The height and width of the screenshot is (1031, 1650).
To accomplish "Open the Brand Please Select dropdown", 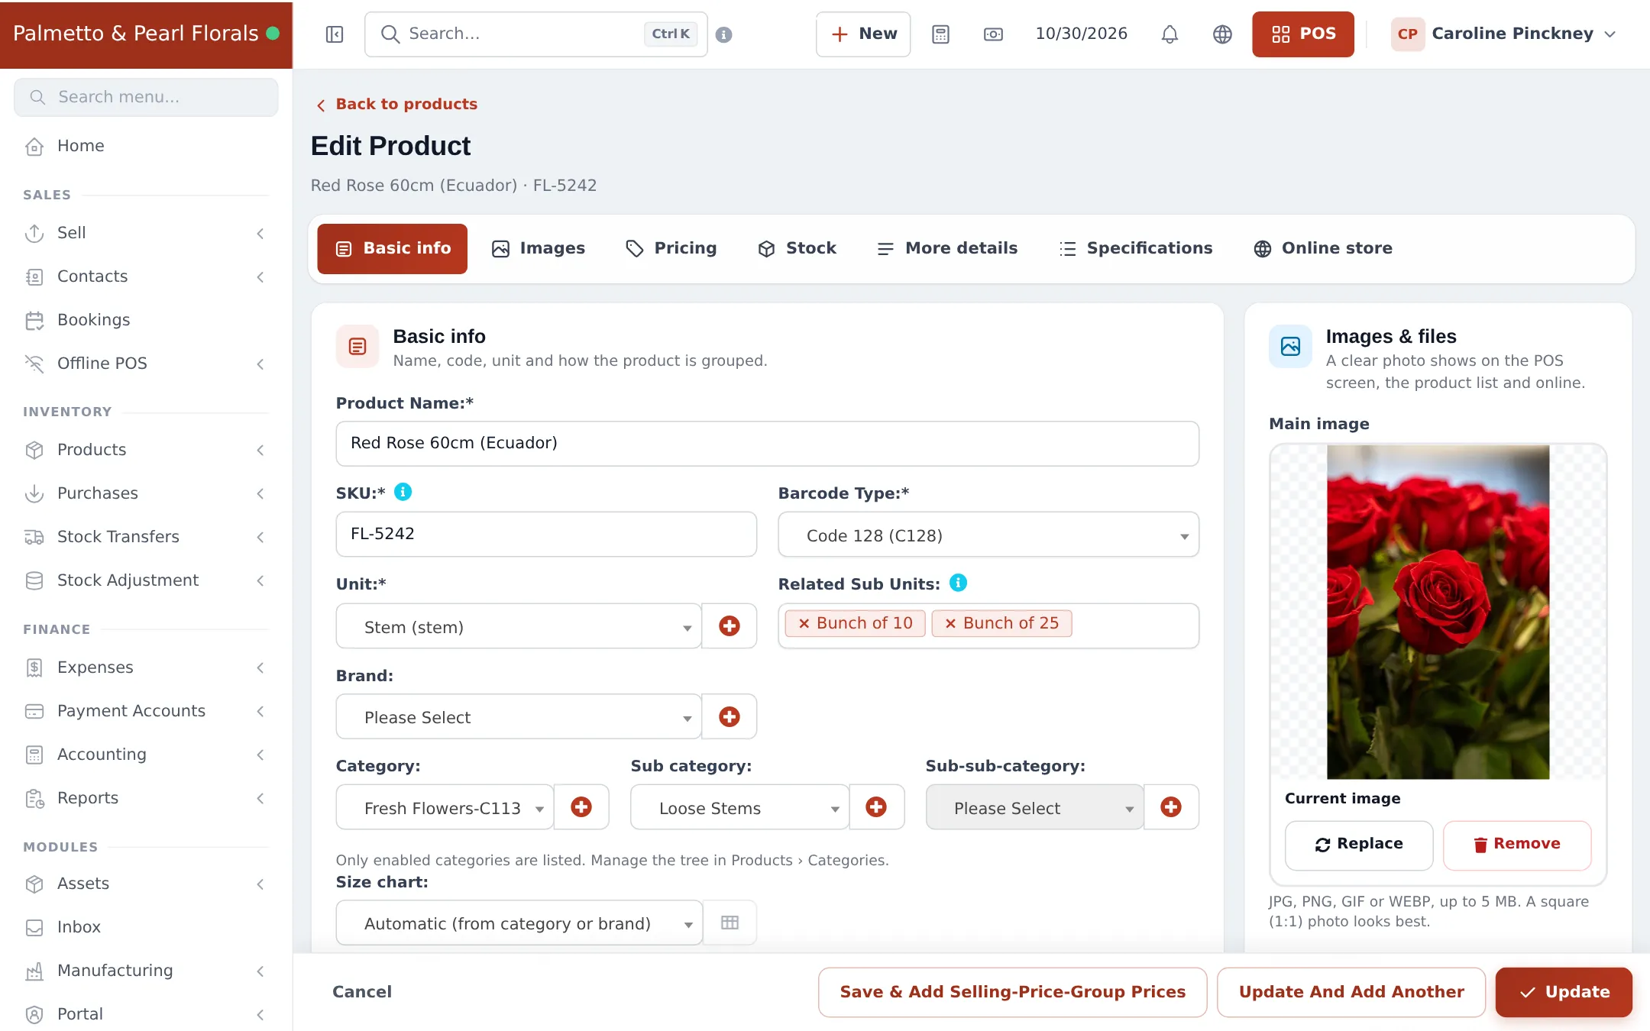I will coord(519,716).
